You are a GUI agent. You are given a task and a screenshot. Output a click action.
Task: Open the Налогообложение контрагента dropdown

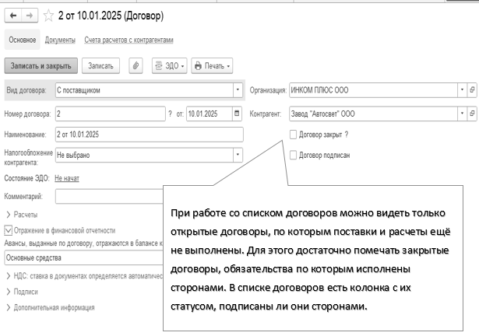[238, 155]
